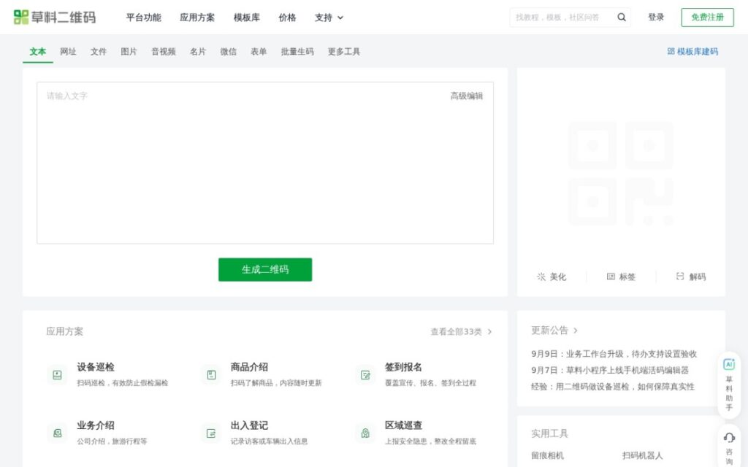Switch to the 表单 tab
748x467 pixels.
point(259,52)
